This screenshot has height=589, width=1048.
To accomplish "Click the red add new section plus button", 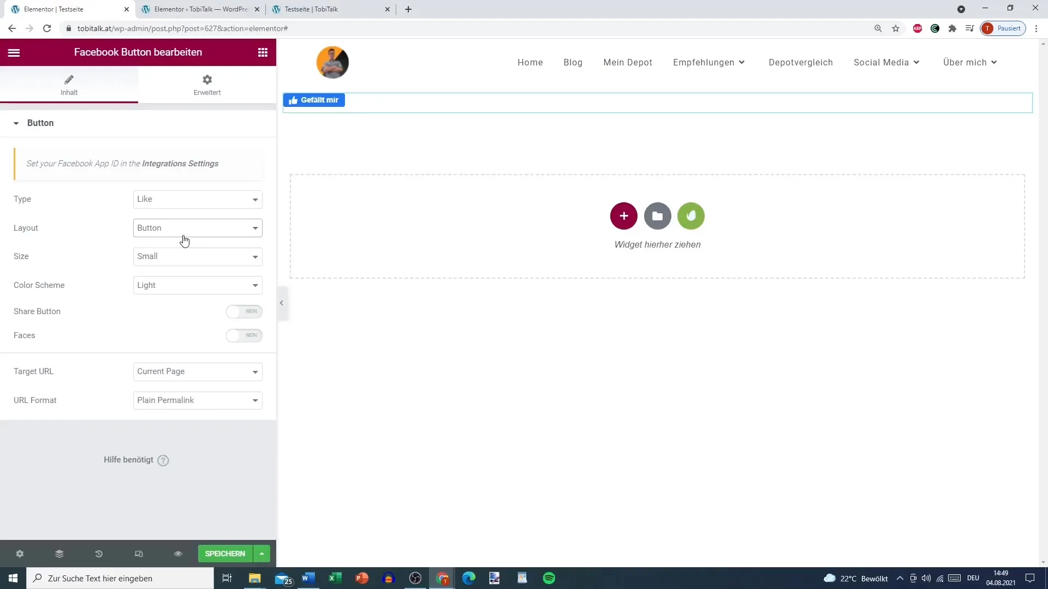I will (x=624, y=216).
